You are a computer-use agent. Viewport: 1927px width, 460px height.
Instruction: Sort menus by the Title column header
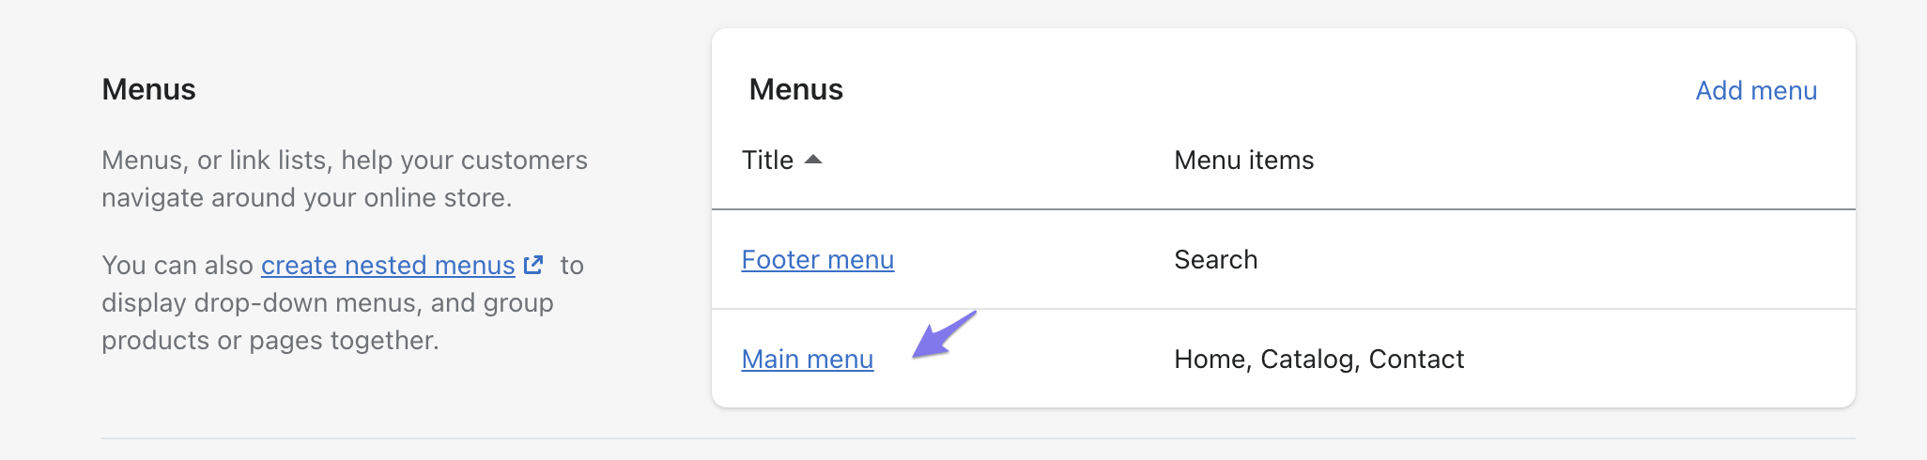click(x=767, y=161)
